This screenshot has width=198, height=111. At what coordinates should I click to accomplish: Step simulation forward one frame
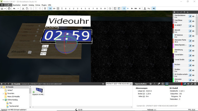[x=140, y=9]
